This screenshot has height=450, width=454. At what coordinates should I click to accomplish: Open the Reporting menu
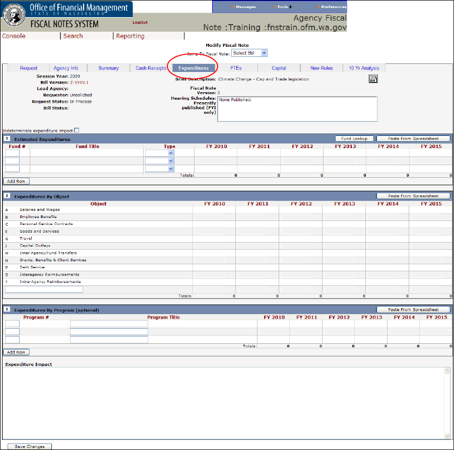[x=130, y=36]
